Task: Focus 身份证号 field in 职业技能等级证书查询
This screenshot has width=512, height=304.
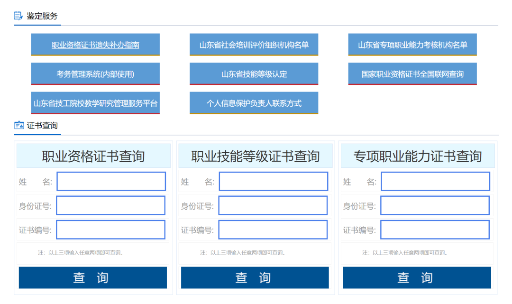Action: coord(273,205)
